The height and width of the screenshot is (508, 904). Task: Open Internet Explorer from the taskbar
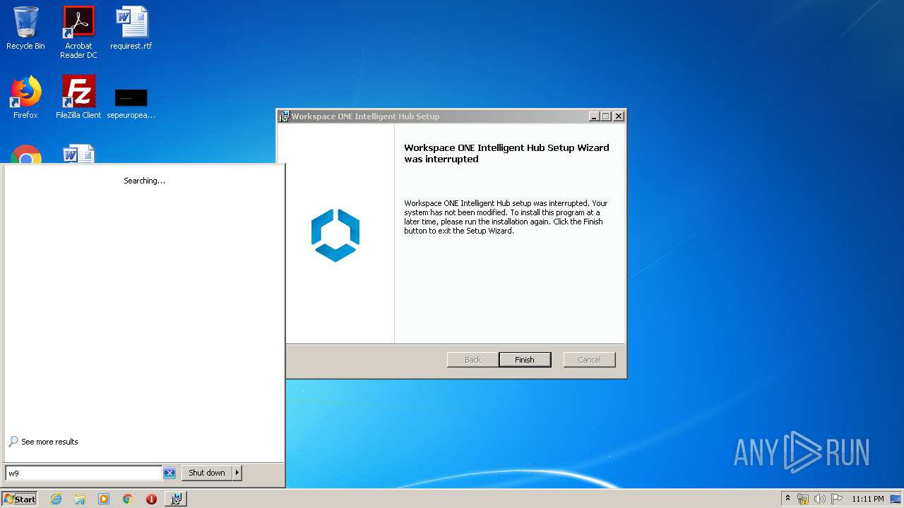pyautogui.click(x=56, y=499)
